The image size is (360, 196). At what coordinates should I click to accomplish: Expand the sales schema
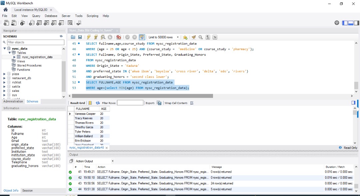[5, 90]
